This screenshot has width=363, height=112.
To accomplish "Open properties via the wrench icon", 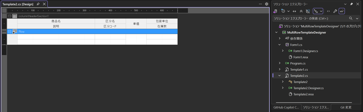I will coord(335,11).
